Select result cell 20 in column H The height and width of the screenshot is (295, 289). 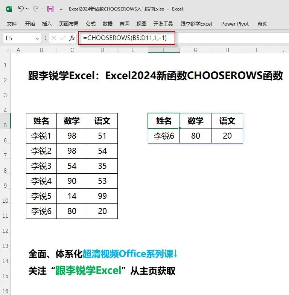click(227, 136)
